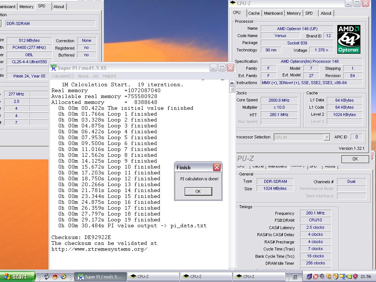This screenshot has width=376, height=282.
Task: Open the media player quick launch icon
Action: click(63, 276)
